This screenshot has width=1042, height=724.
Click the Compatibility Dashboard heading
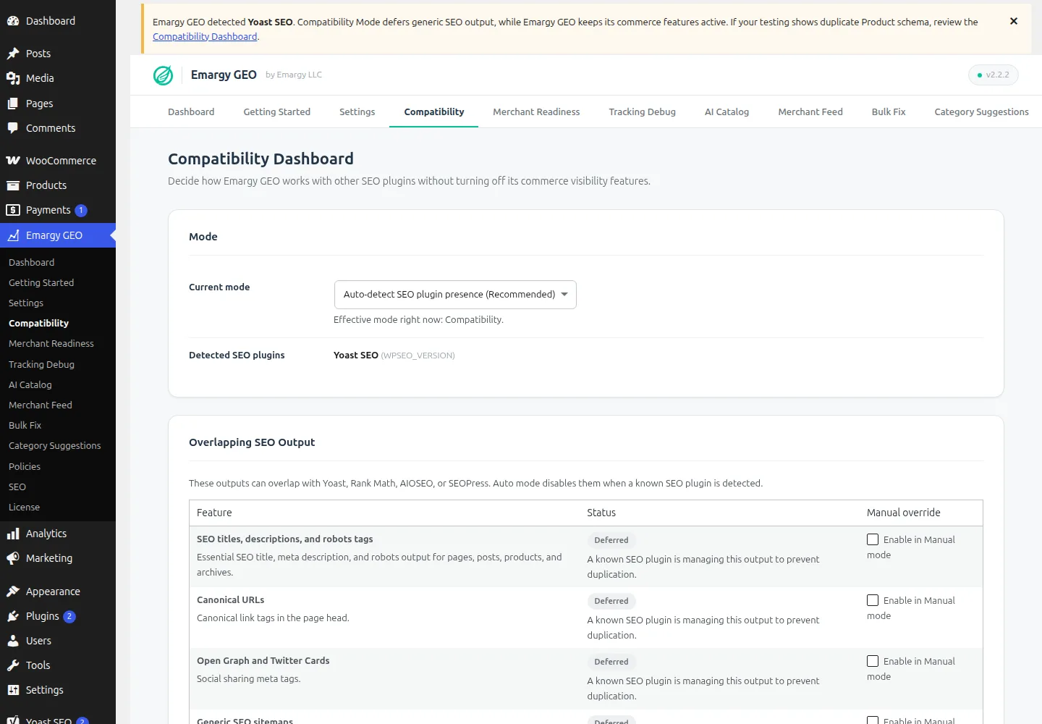click(x=260, y=159)
